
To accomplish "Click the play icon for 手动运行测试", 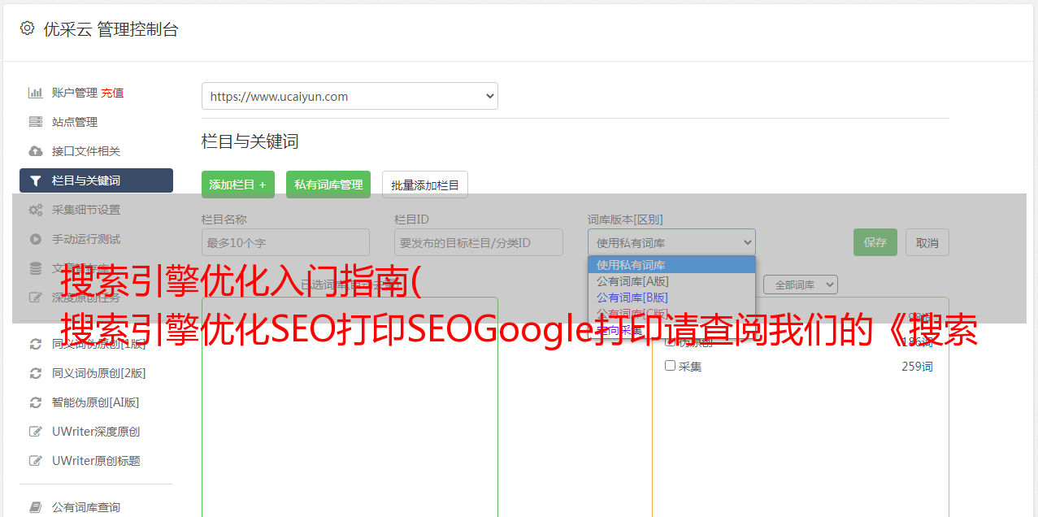I will click(36, 239).
